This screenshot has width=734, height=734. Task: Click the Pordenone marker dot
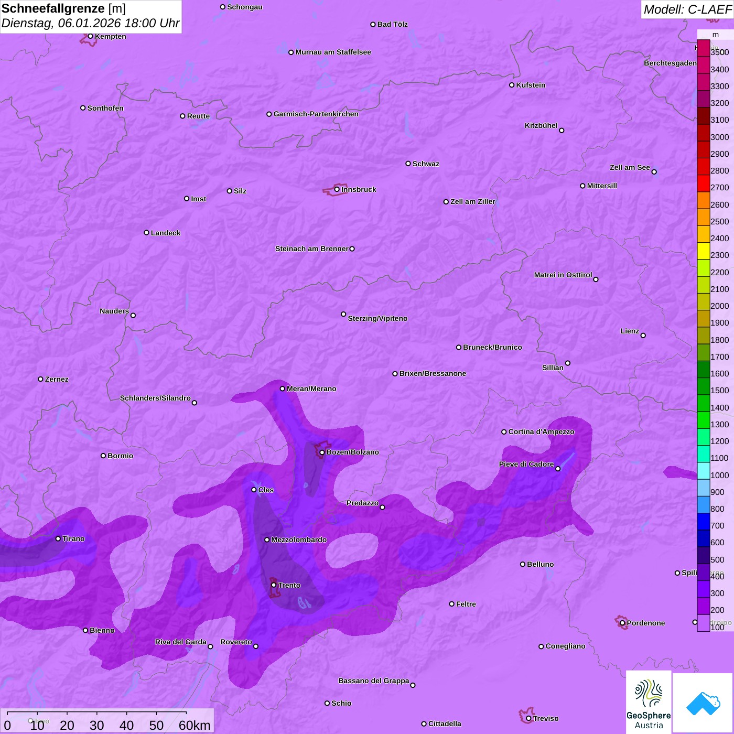(x=622, y=623)
